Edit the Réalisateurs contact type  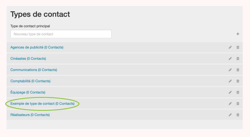coord(230,115)
